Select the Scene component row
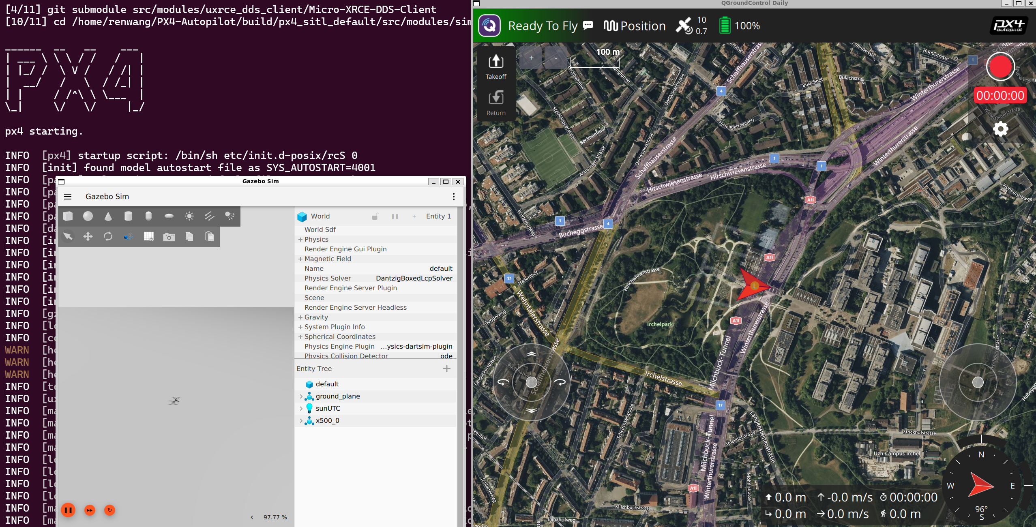Image resolution: width=1036 pixels, height=527 pixels. (x=376, y=298)
